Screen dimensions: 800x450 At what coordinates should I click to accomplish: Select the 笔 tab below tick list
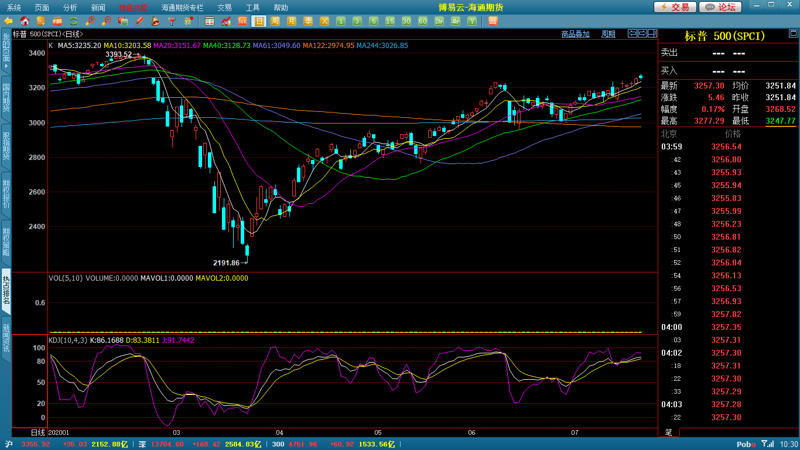[668, 432]
